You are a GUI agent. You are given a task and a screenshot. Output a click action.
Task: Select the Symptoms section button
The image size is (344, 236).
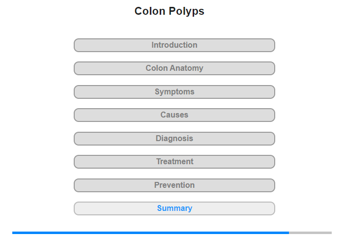point(174,92)
